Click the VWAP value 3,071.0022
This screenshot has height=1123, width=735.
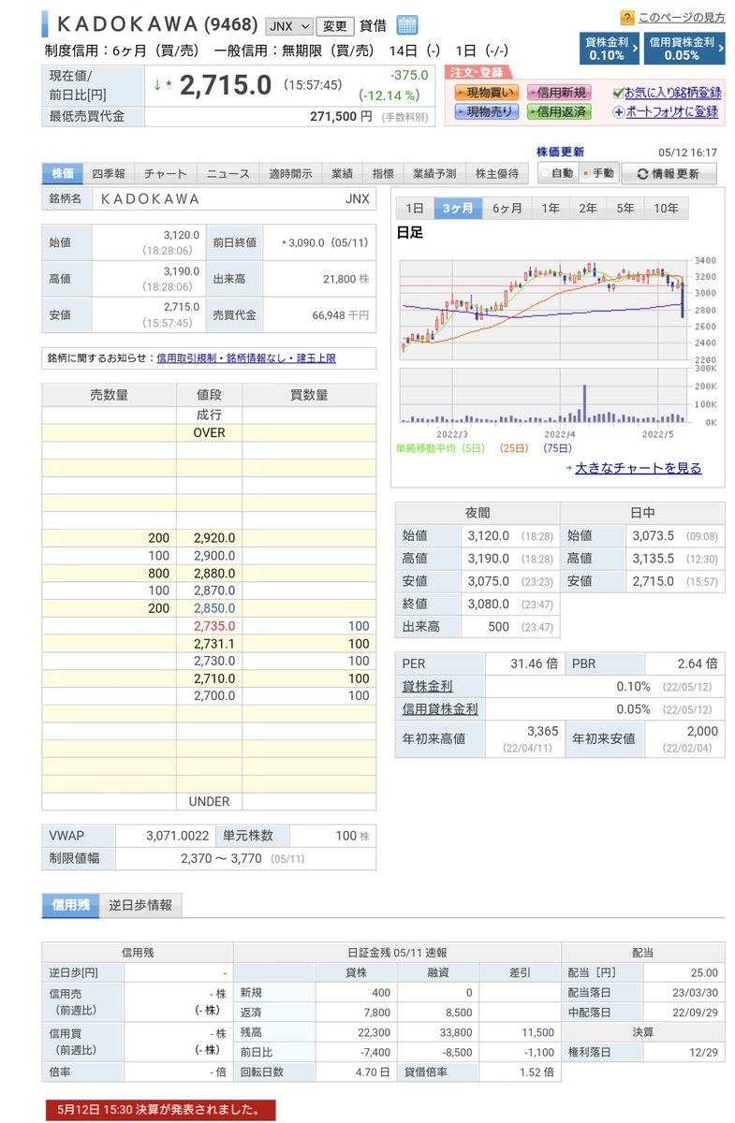click(x=176, y=836)
